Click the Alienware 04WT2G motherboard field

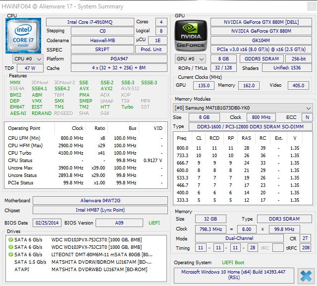[x=100, y=200]
